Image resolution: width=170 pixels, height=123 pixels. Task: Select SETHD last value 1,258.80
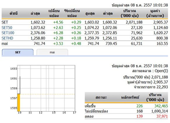pyautogui.click(x=38, y=38)
